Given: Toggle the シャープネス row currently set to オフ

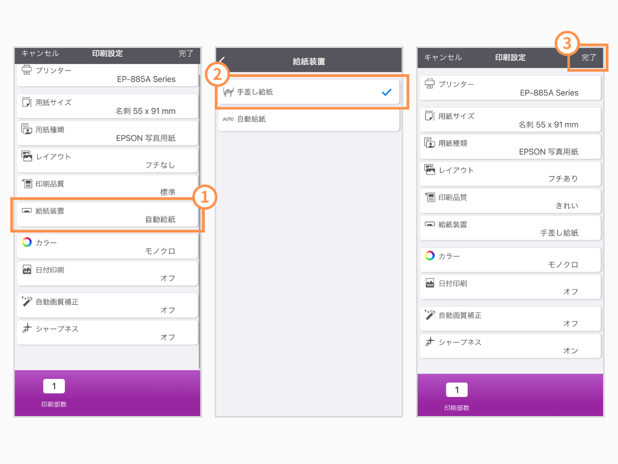Looking at the screenshot, I should click(x=108, y=333).
